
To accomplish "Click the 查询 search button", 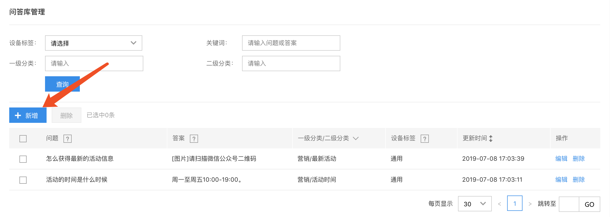I will (x=62, y=84).
